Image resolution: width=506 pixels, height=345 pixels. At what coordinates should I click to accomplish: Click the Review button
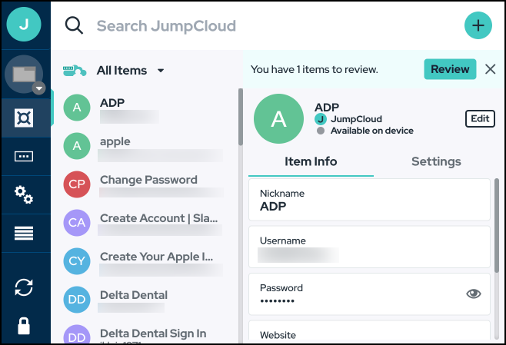450,69
